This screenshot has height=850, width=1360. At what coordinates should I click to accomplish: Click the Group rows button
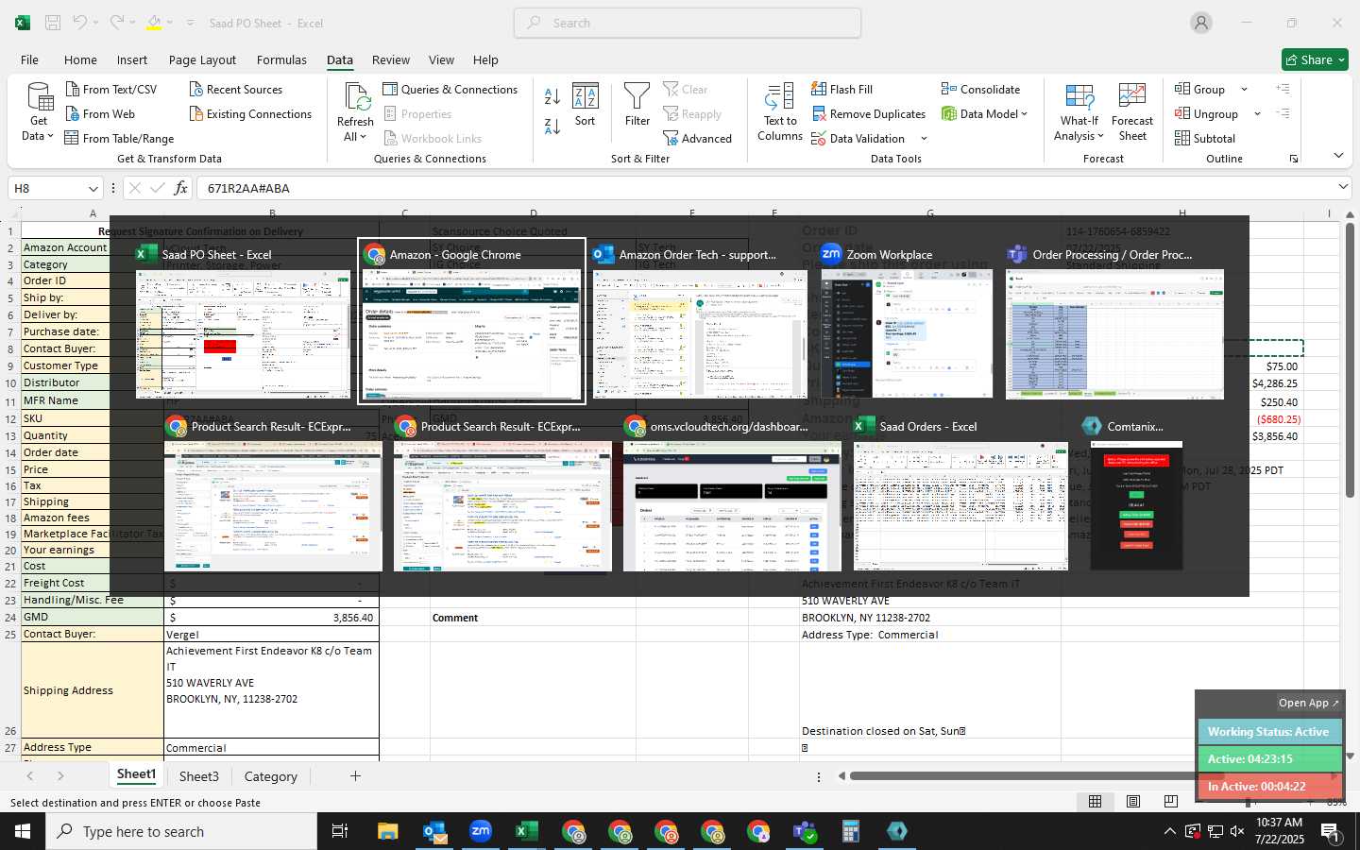click(x=1200, y=90)
